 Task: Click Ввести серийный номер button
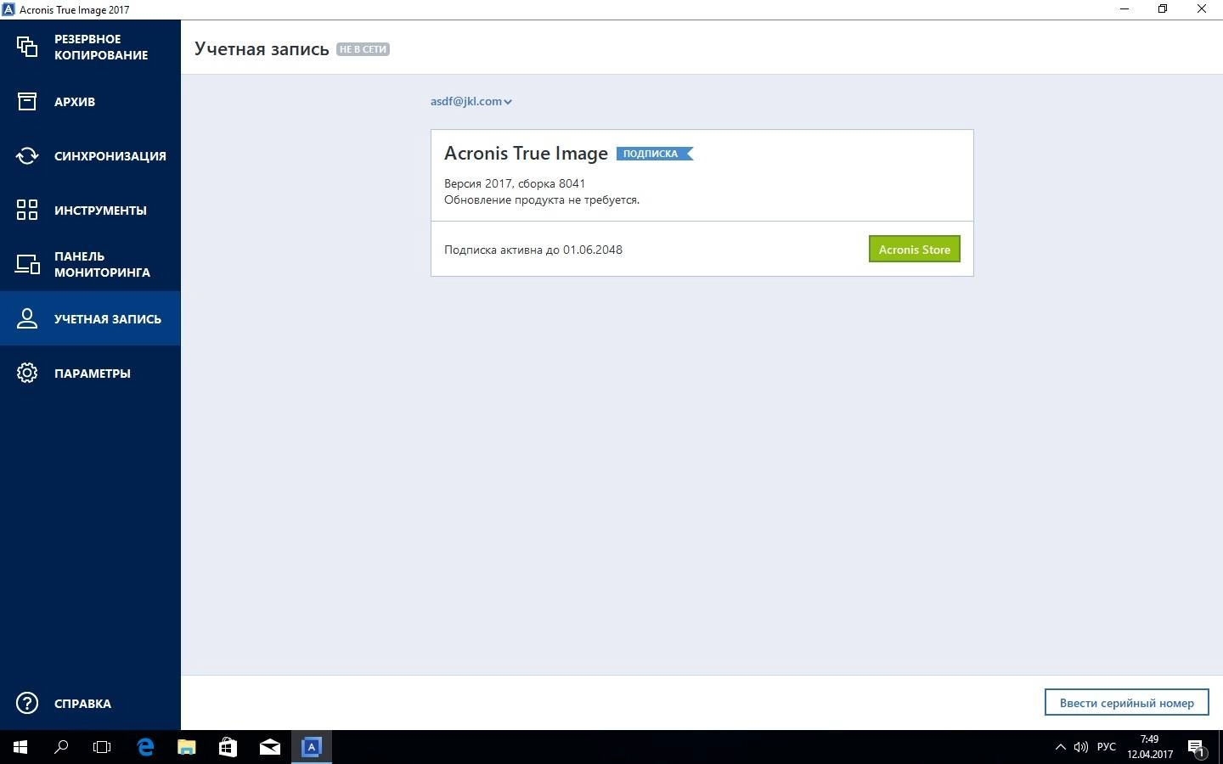(x=1126, y=702)
